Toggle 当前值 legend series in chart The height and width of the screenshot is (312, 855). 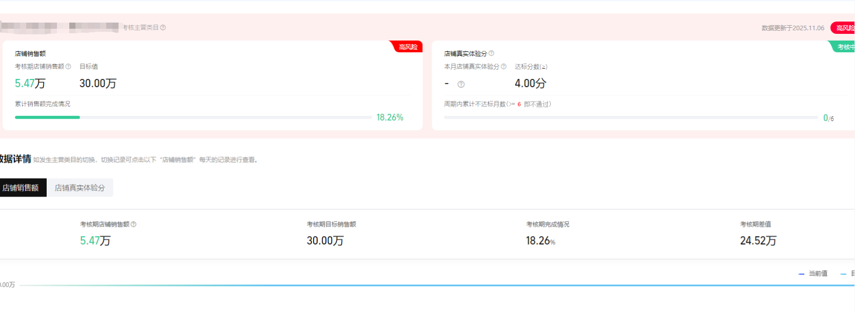[x=813, y=274]
